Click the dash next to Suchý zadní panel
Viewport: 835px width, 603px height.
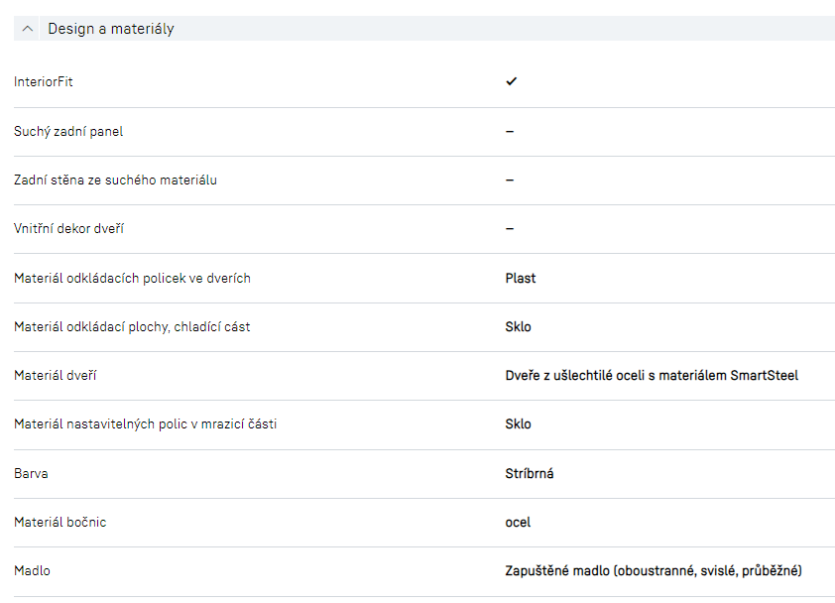[510, 131]
